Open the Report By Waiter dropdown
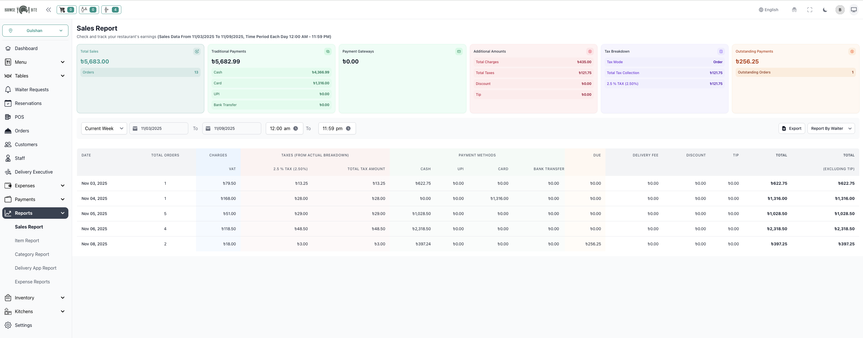The width and height of the screenshot is (863, 338). 831,128
